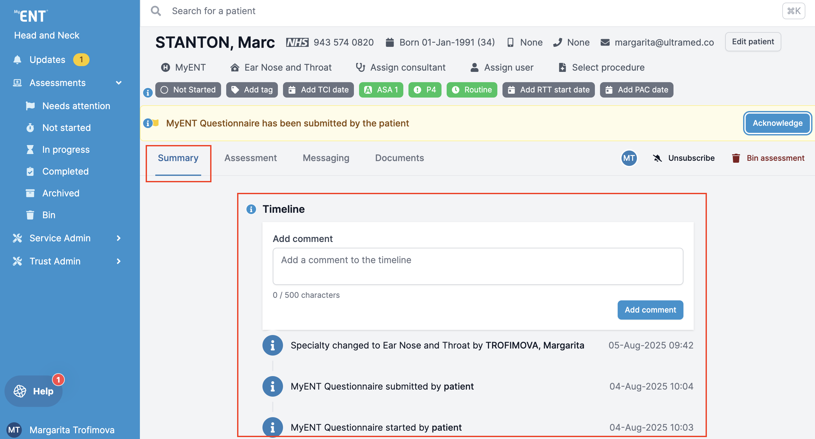The image size is (815, 439).
Task: Click the Bin assessment trash icon
Action: [736, 158]
